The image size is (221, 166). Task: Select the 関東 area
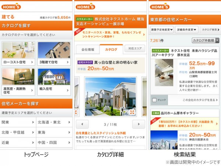click(x=18, y=122)
